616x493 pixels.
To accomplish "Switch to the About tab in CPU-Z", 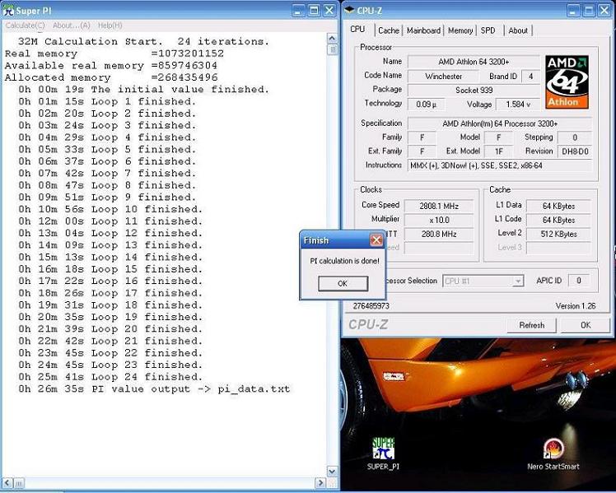I will [518, 30].
